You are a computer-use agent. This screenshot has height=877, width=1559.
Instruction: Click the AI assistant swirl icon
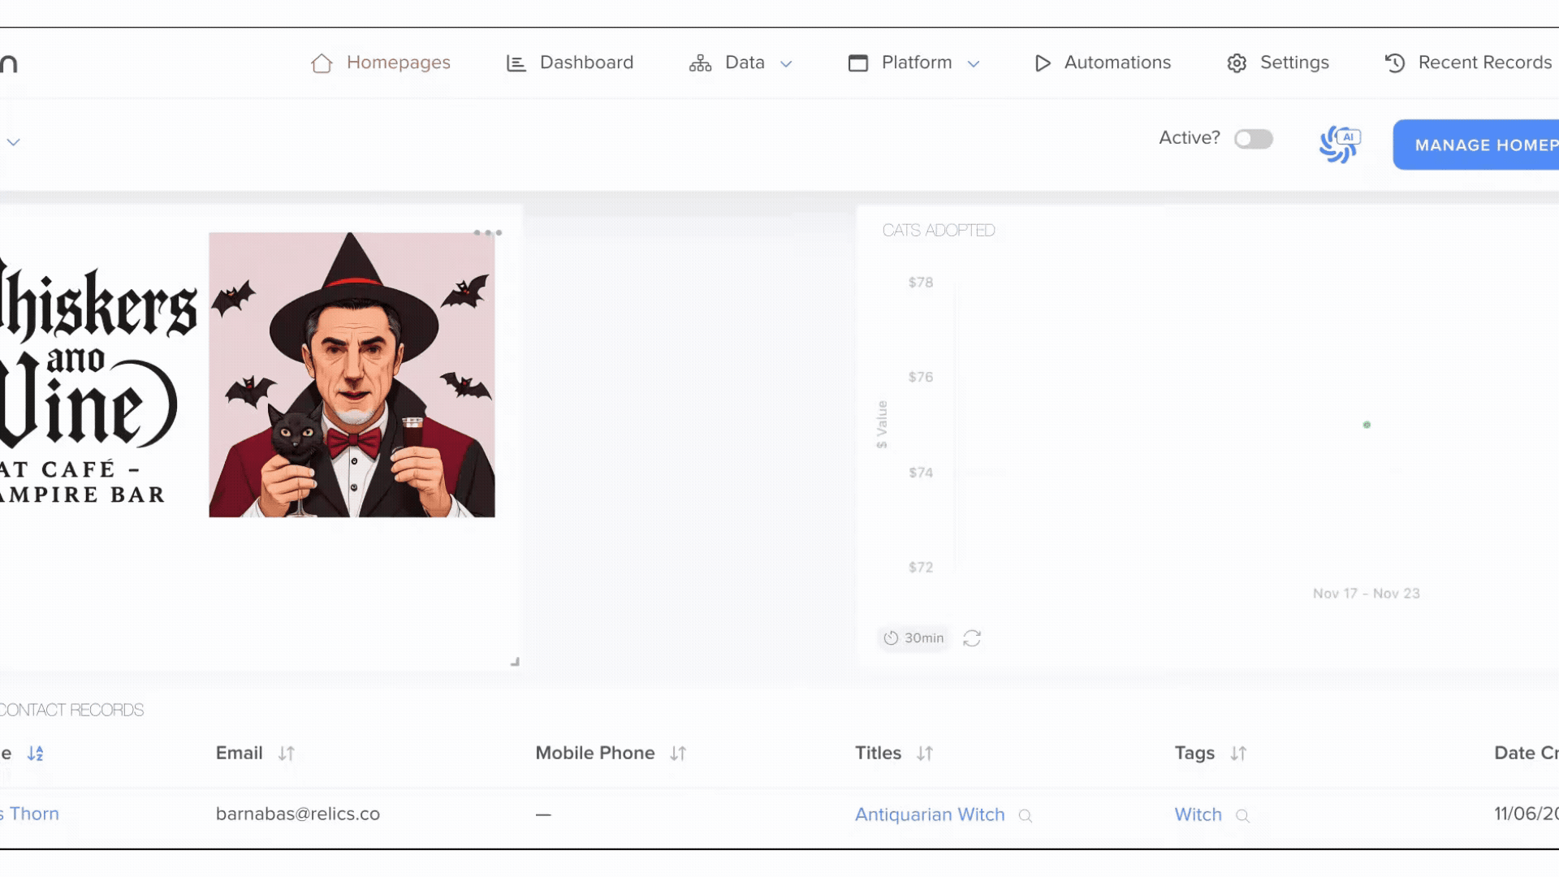tap(1339, 144)
